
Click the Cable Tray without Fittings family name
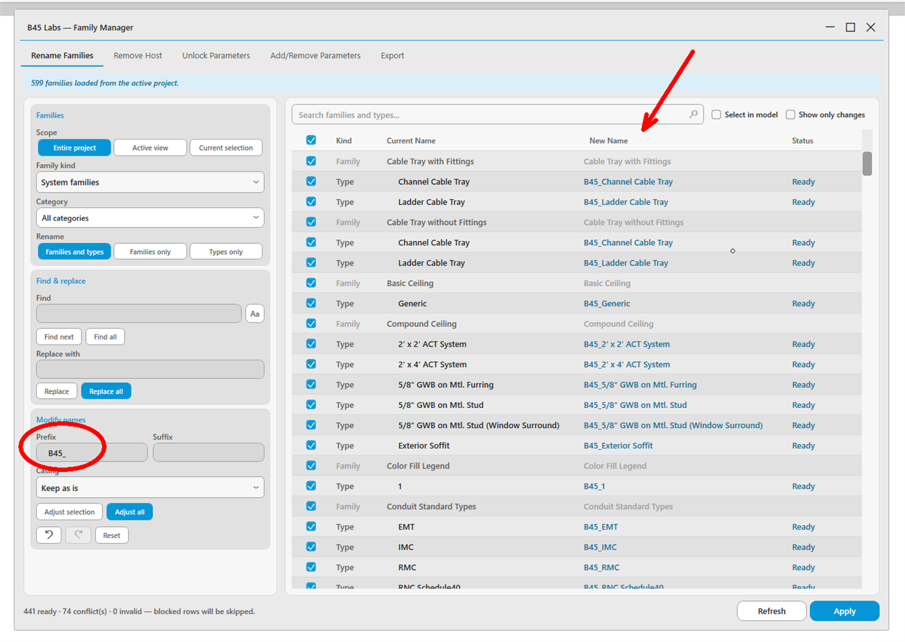pyautogui.click(x=436, y=222)
